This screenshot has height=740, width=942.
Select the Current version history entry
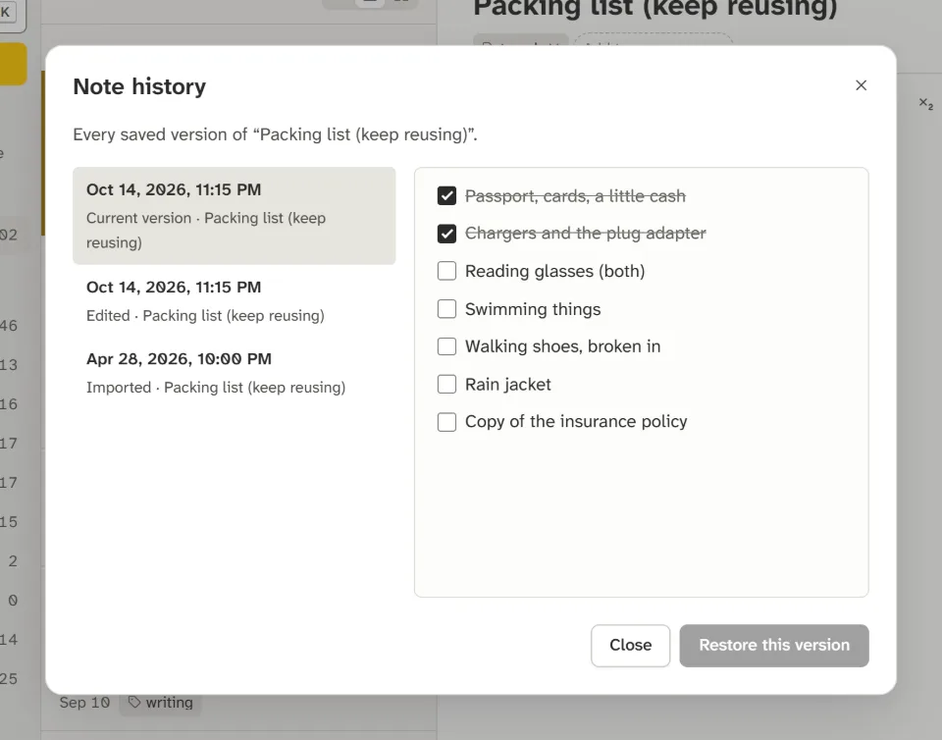[235, 216]
